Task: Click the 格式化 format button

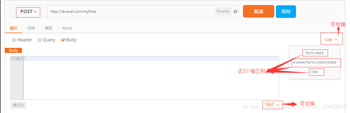Action: coord(19,105)
